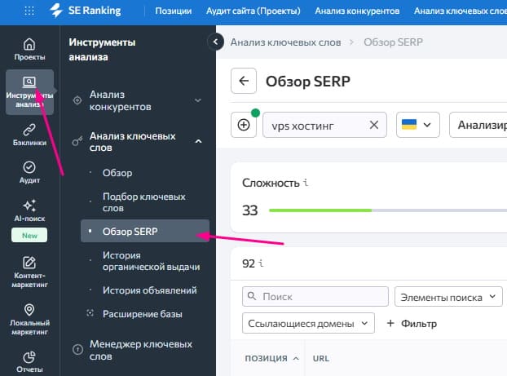This screenshot has width=507, height=376.
Task: Click the vps хостинг keyword field
Action: tap(324, 125)
